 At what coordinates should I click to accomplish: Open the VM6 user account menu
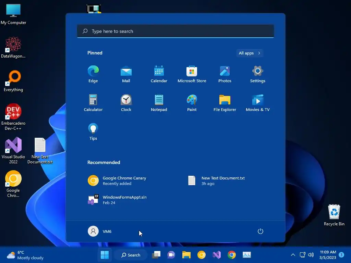pyautogui.click(x=100, y=231)
